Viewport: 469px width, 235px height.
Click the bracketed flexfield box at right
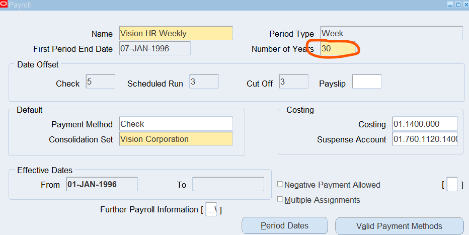(x=452, y=185)
